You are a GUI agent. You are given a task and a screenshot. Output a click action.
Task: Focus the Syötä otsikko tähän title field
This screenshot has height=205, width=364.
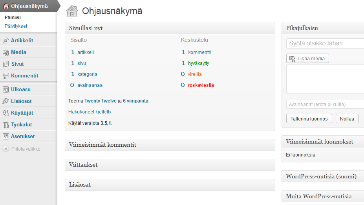click(325, 43)
